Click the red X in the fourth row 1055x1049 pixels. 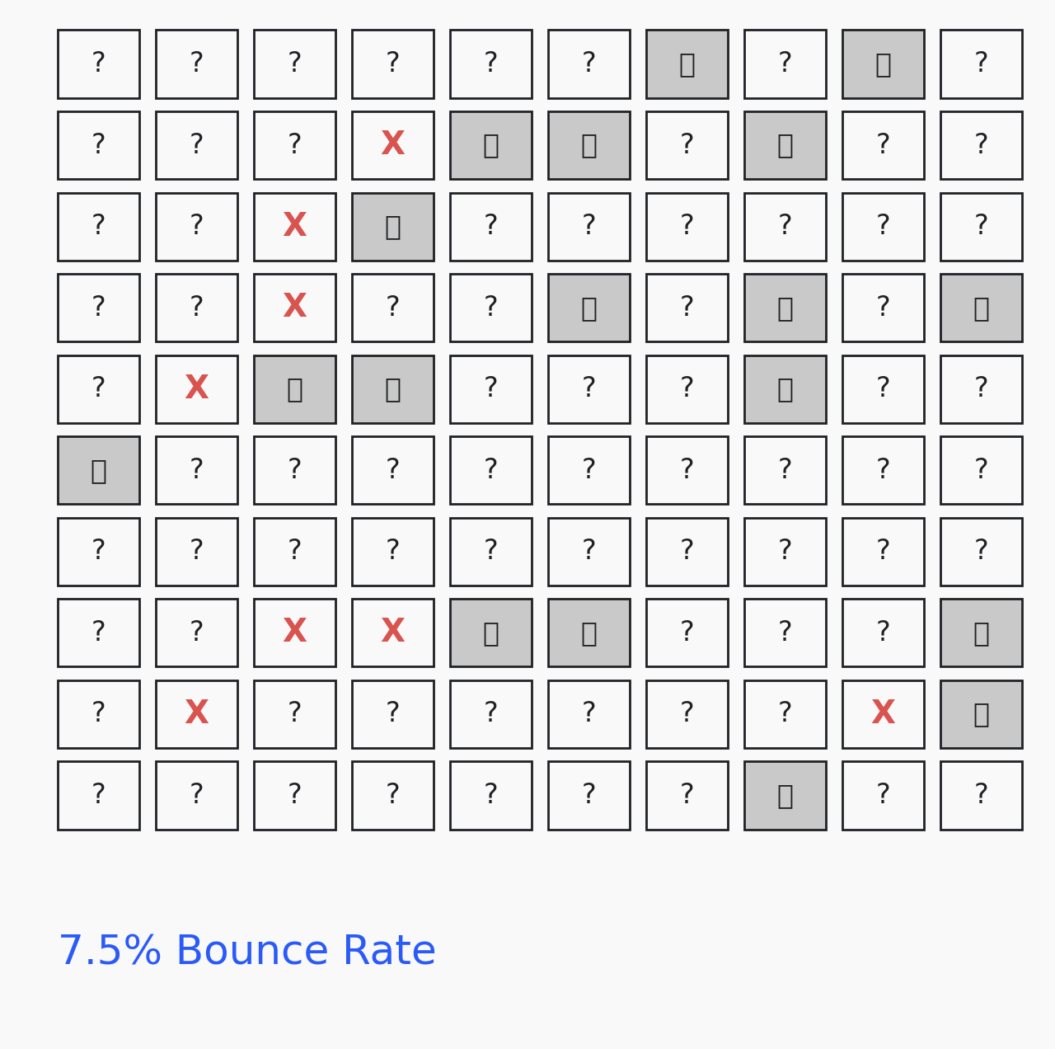click(x=295, y=308)
